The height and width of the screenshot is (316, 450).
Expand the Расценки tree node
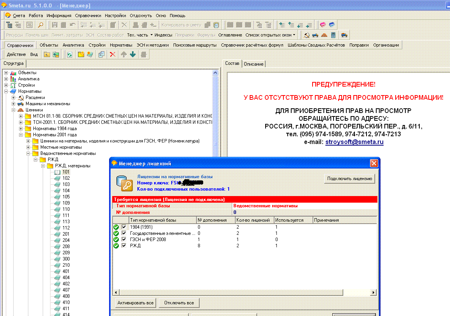point(14,97)
